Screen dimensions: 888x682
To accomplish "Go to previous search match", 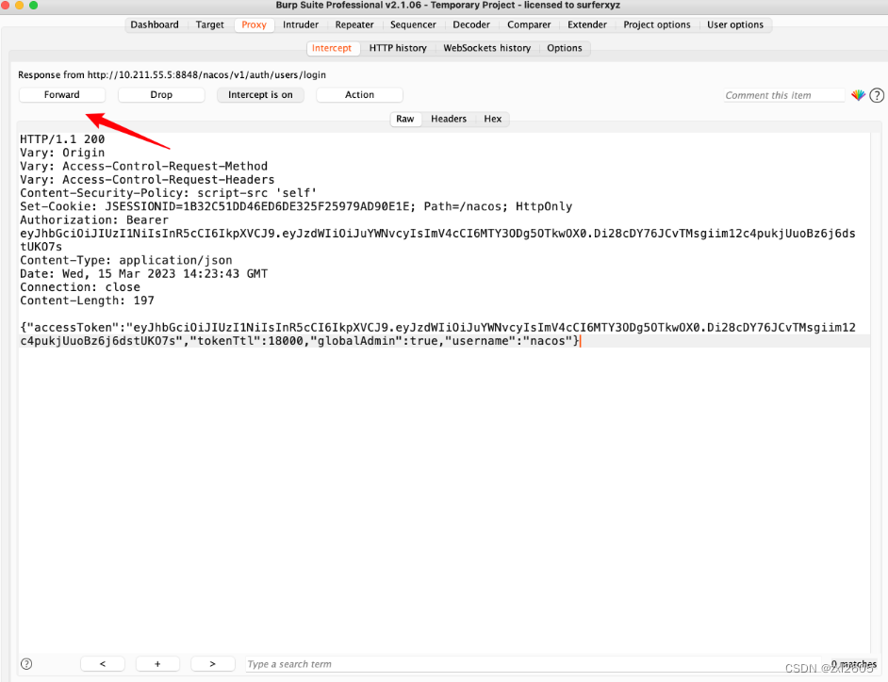I will (x=103, y=664).
